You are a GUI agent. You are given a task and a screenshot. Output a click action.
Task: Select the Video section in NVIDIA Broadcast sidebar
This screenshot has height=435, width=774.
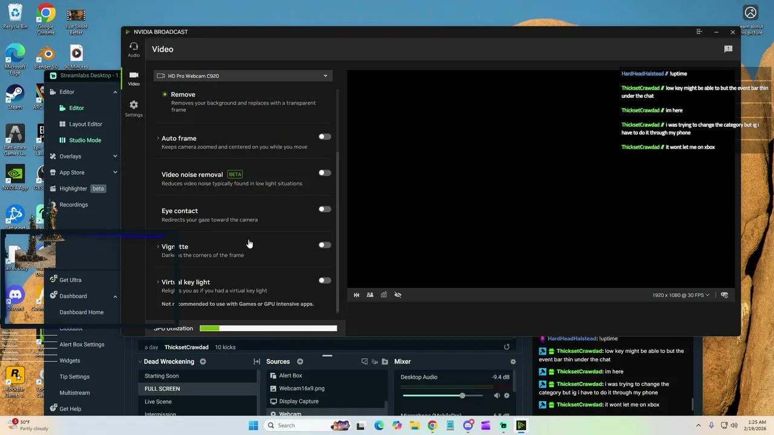[134, 79]
